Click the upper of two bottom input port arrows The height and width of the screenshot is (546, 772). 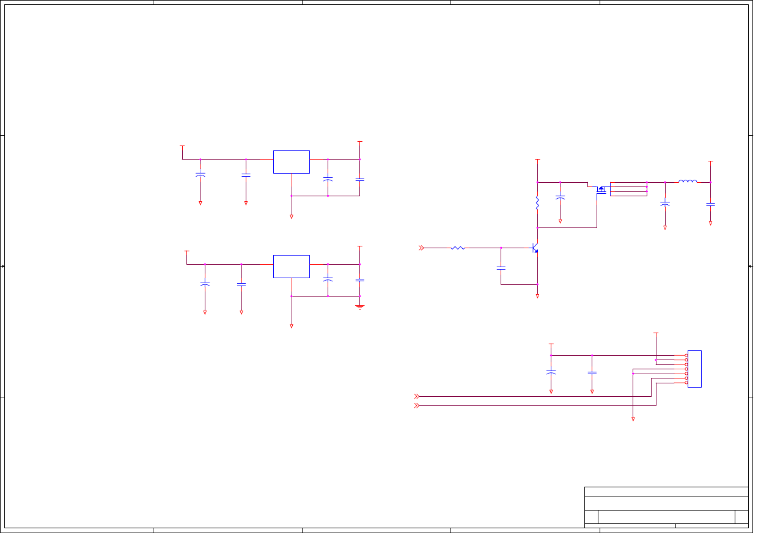417,396
